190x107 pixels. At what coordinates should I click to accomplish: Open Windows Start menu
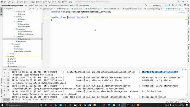click(2, 105)
